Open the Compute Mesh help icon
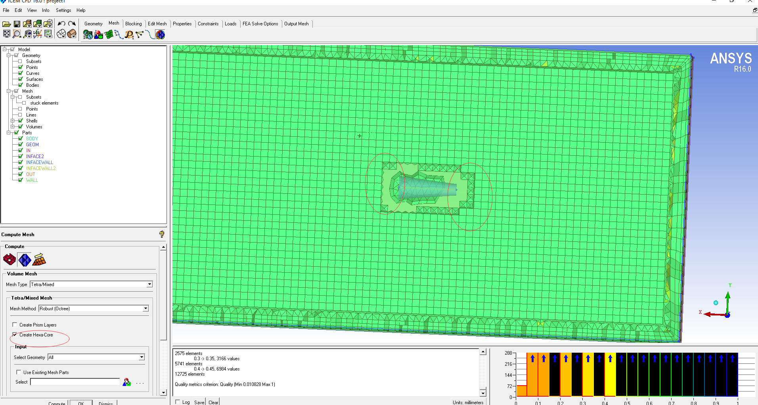Screen dimensions: 758x405 click(x=162, y=234)
